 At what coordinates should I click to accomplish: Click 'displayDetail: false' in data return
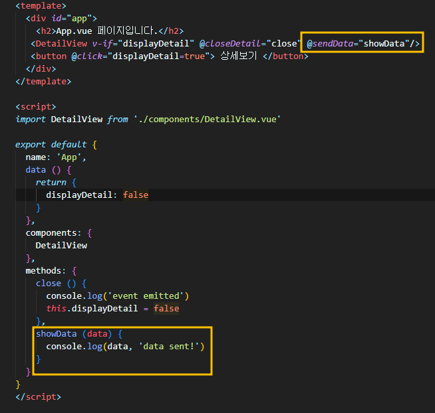(97, 195)
